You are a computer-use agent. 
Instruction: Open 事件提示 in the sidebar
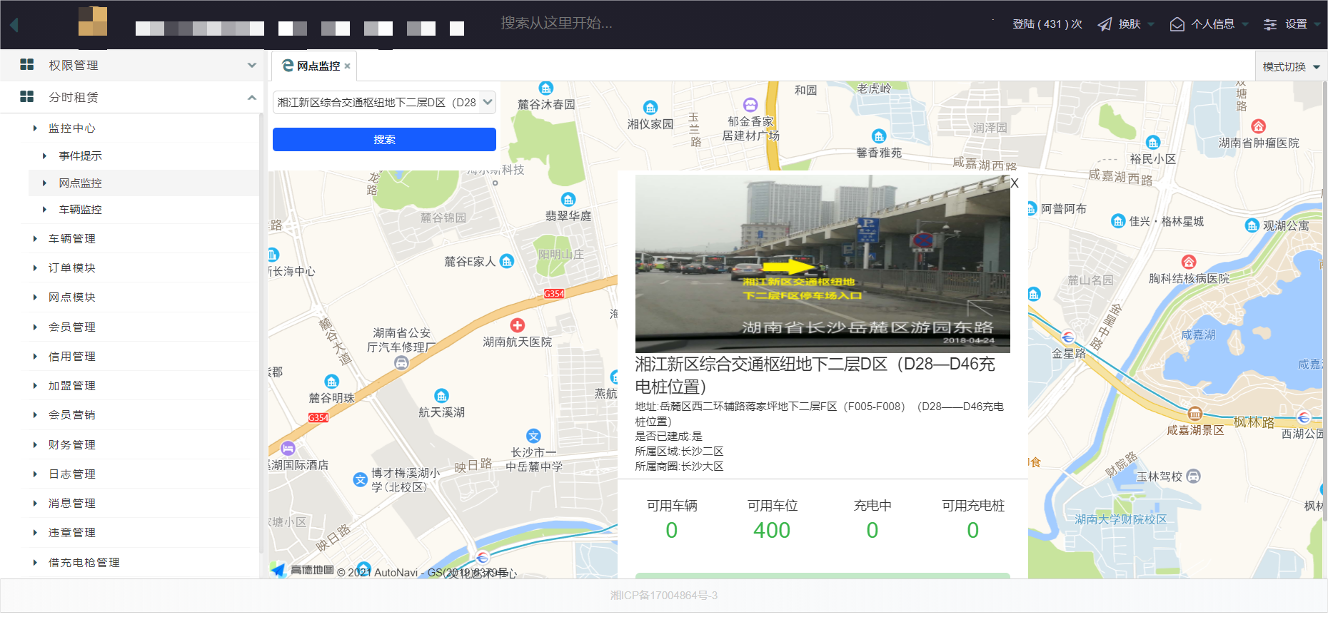point(80,155)
